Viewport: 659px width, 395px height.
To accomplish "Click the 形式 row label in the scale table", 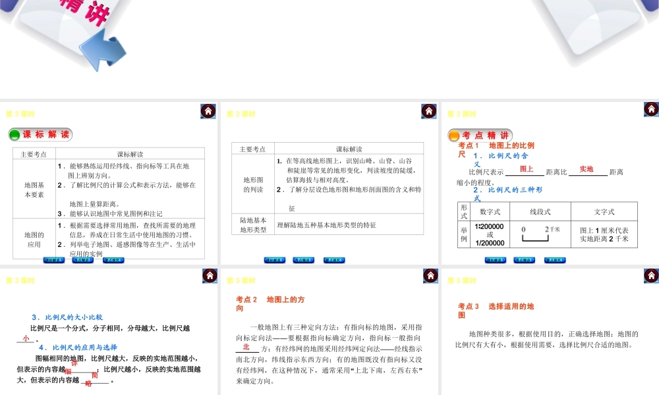I will click(x=463, y=211).
